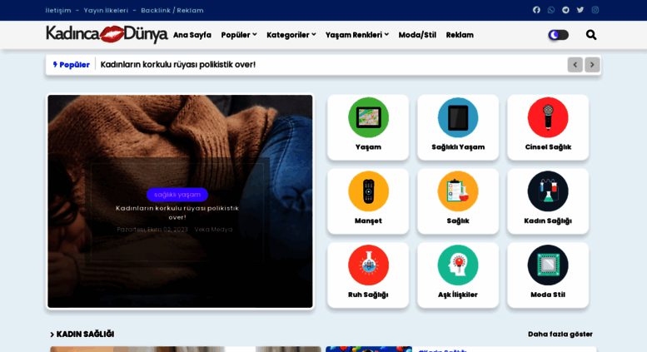The height and width of the screenshot is (352, 647).
Task: Click the Pazartesi, Ekim 02, 2023 date
Action: click(x=152, y=229)
